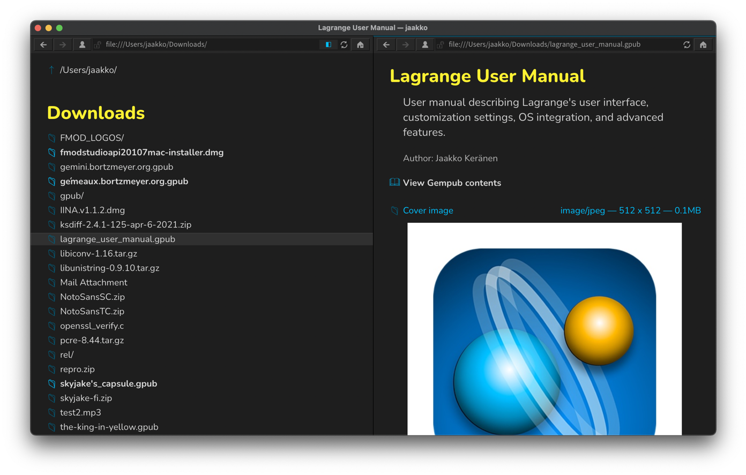Select lagrange_user_manual.gpub in file list
This screenshot has height=475, width=746.
click(x=202, y=239)
